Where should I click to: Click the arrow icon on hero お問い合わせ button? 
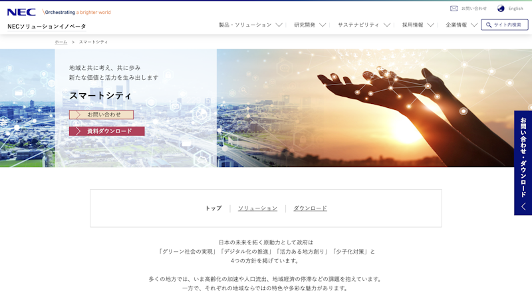pos(78,115)
